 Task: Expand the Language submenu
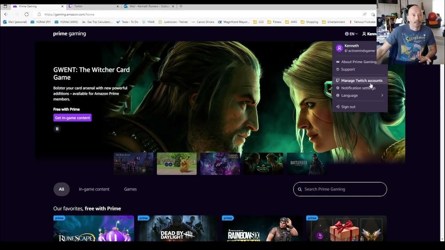point(360,95)
